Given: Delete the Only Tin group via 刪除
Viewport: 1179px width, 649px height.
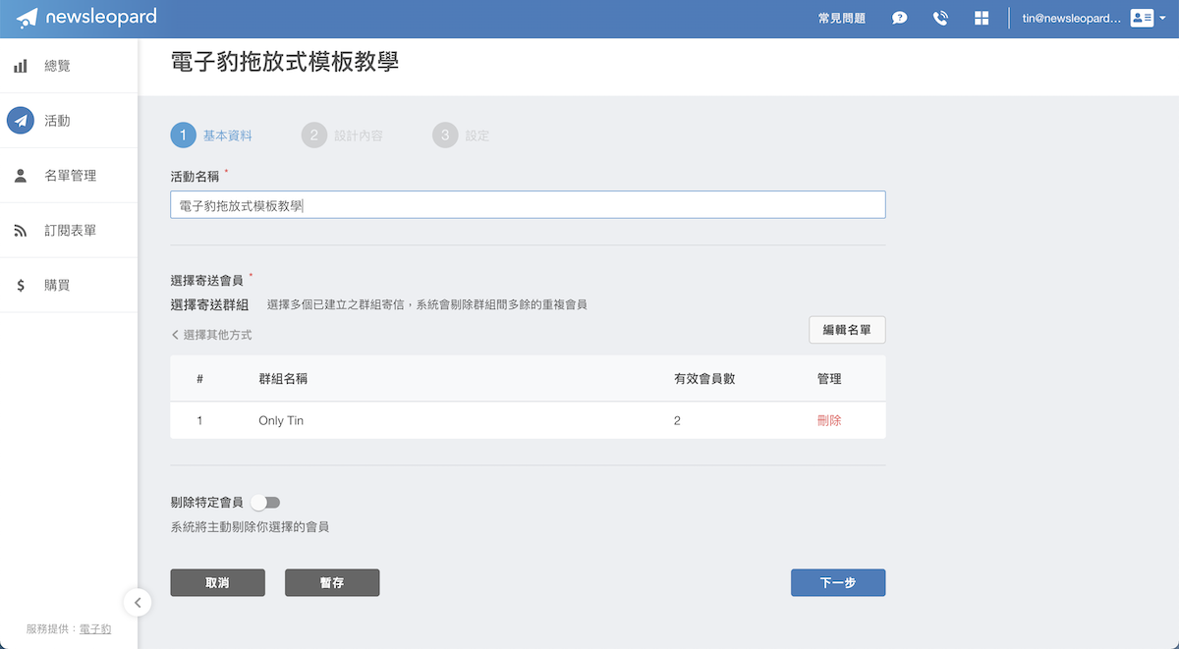Looking at the screenshot, I should (829, 420).
